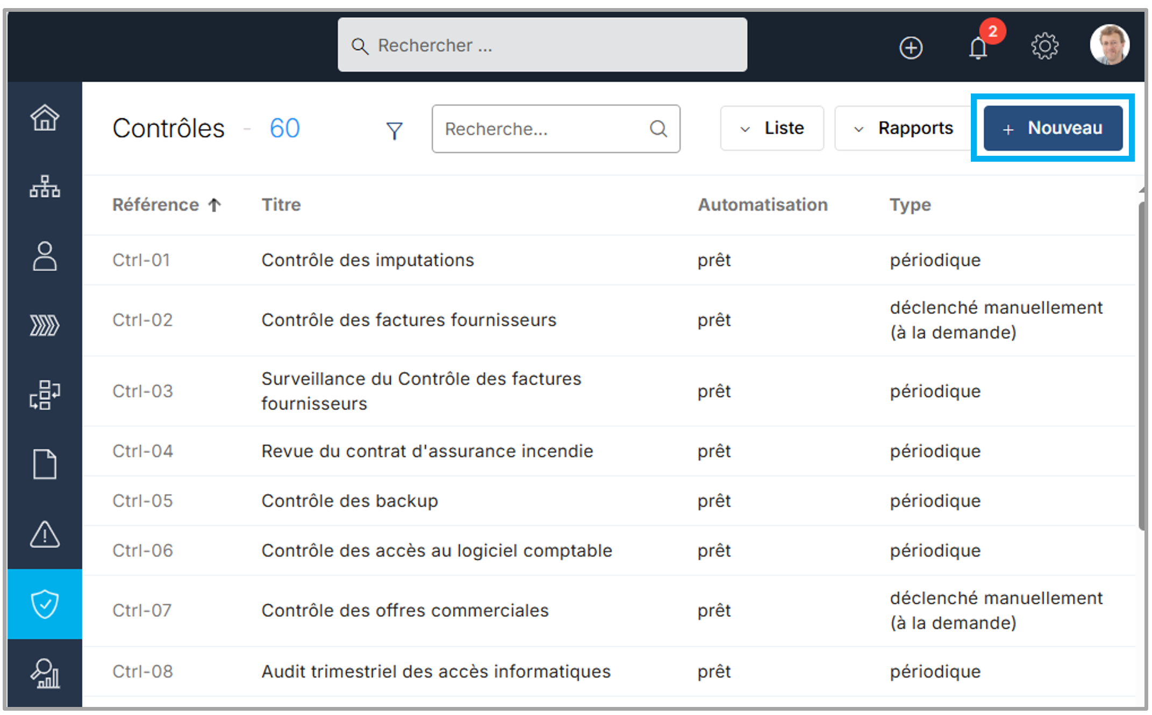Select the controls shield sidebar icon
Screen dimensions: 1152x715
(x=45, y=604)
